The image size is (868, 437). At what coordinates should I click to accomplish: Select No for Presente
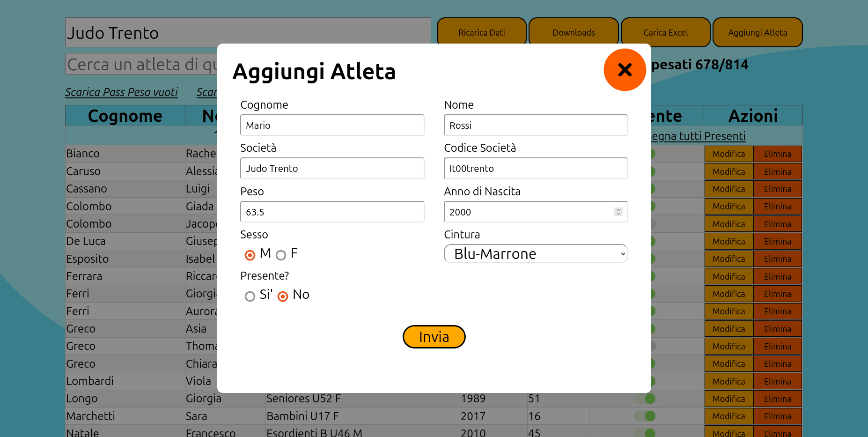tap(283, 296)
